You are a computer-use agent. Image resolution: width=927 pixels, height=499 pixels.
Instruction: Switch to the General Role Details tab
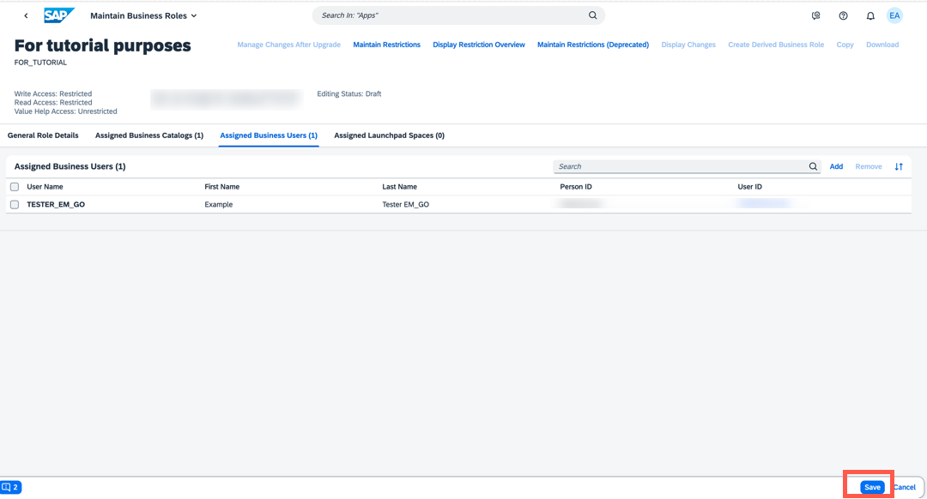point(43,135)
